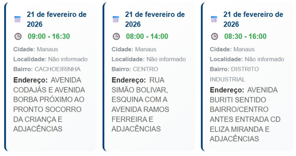
Task: Select the 08:30 - 16:00 time range
Action: pyautogui.click(x=245, y=36)
